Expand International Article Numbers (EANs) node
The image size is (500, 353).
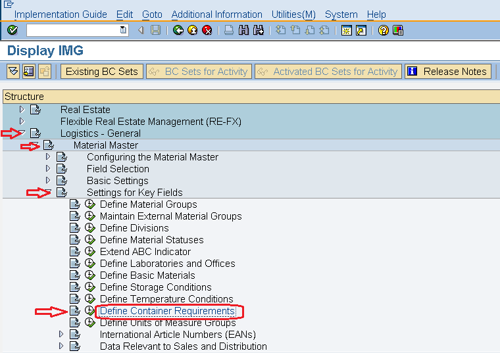[x=61, y=334]
